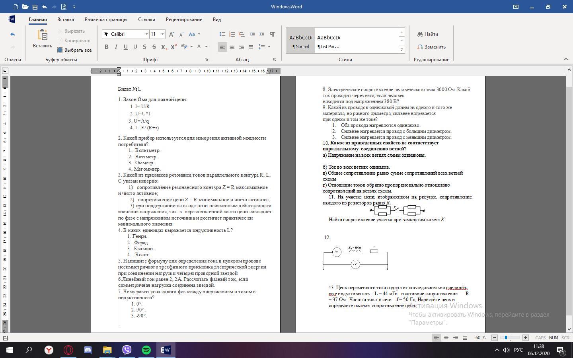Click the ruler tab stop selector
The width and height of the screenshot is (573, 358).
(x=5, y=71)
